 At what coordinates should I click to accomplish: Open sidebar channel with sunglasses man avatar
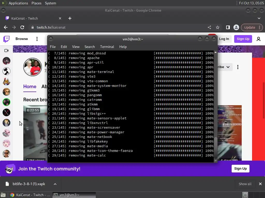point(6,154)
